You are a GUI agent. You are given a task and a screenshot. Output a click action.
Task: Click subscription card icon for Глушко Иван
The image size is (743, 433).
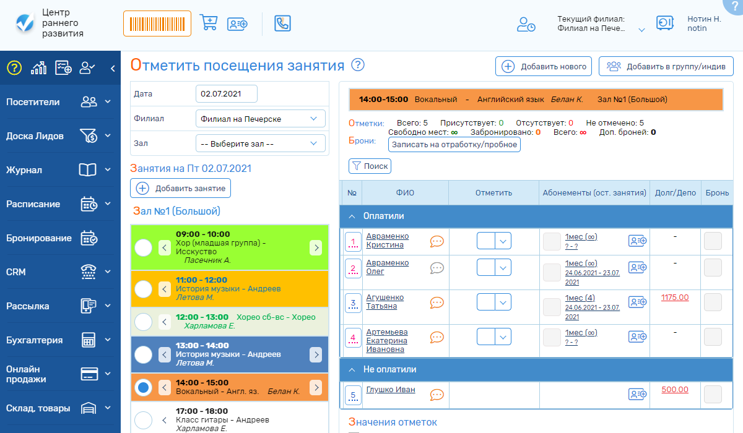(x=637, y=394)
